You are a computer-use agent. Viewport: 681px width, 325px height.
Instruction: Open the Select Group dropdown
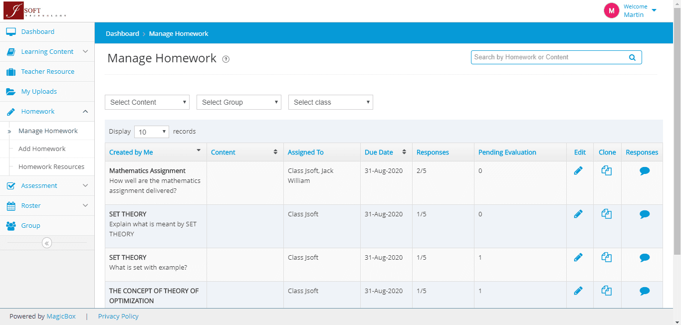pyautogui.click(x=239, y=102)
